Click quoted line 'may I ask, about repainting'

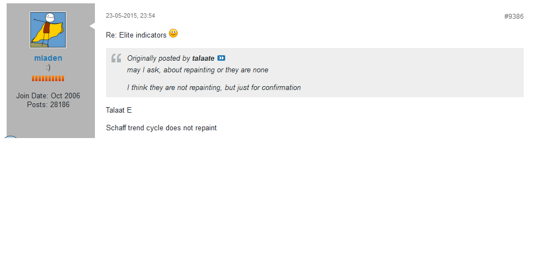pos(198,70)
